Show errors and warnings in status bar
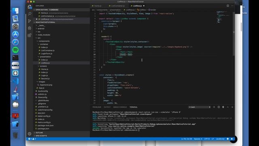 coord(32,139)
